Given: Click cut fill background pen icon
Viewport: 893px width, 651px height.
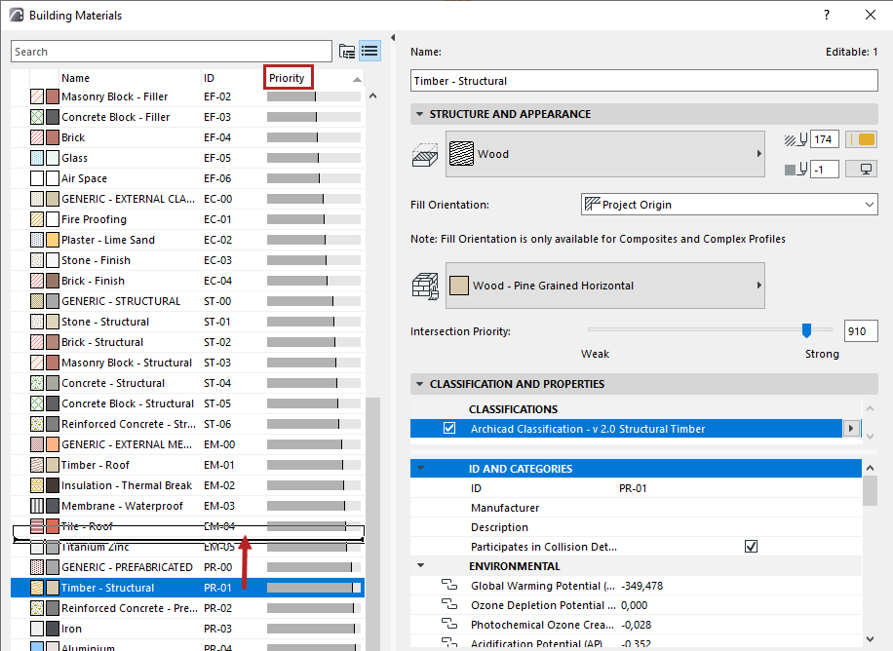Looking at the screenshot, I should click(796, 169).
